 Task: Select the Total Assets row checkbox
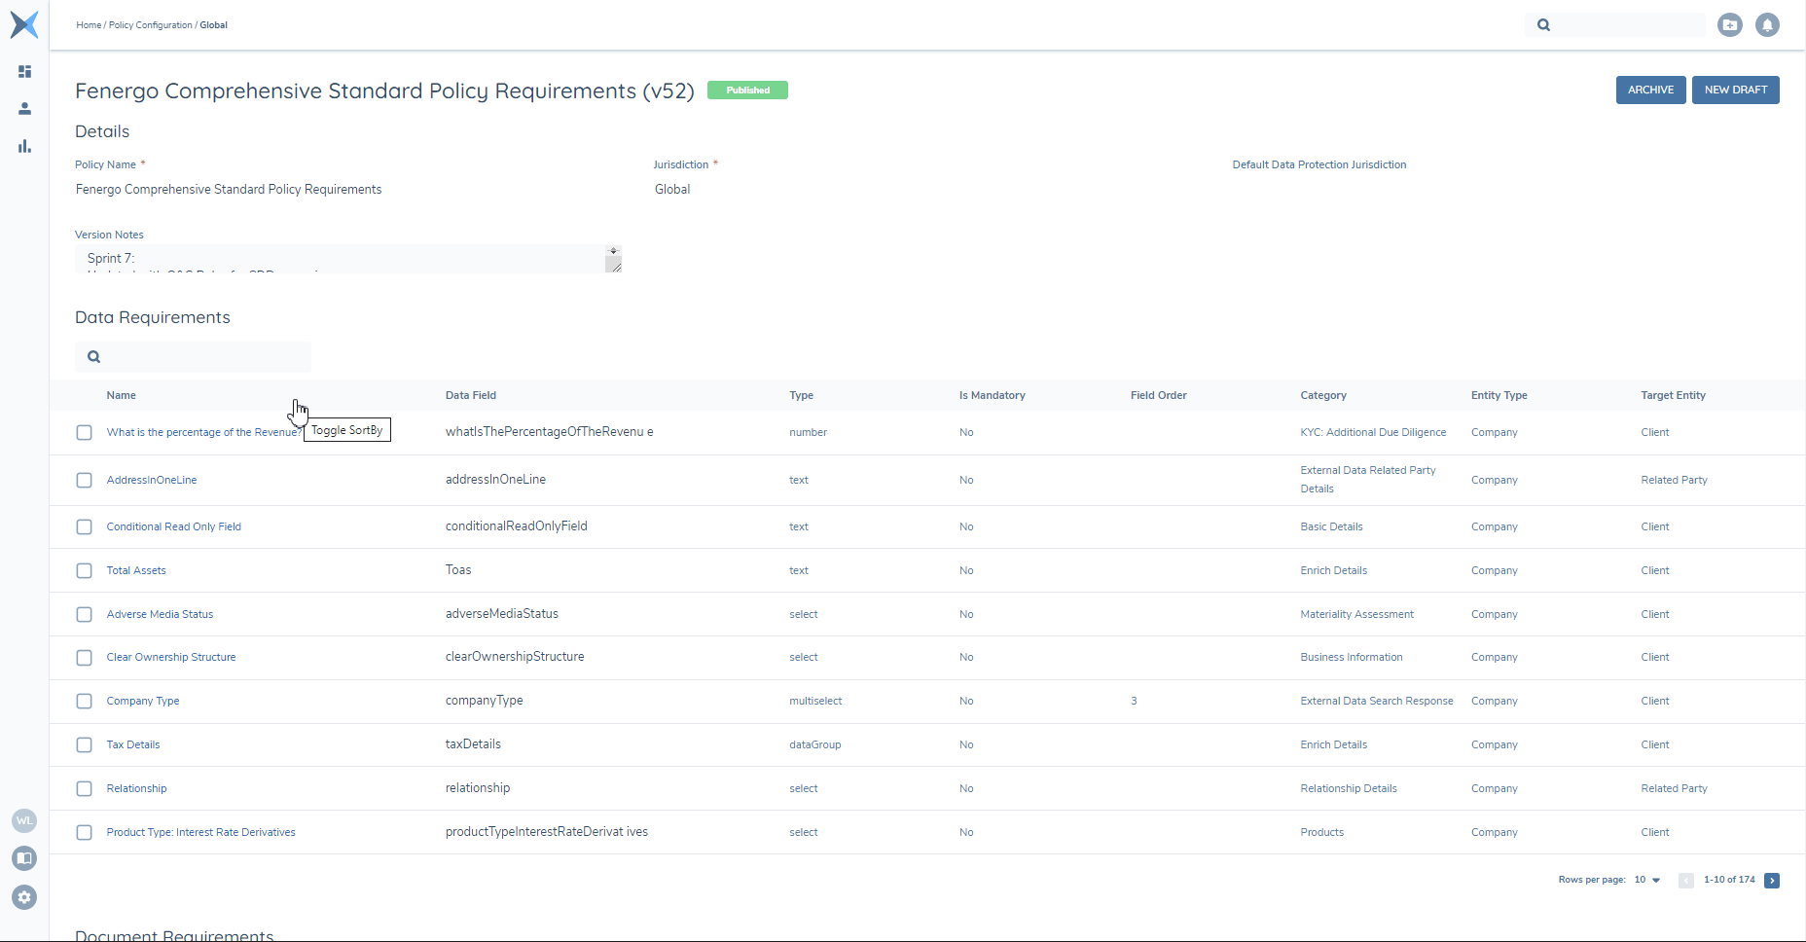click(85, 571)
